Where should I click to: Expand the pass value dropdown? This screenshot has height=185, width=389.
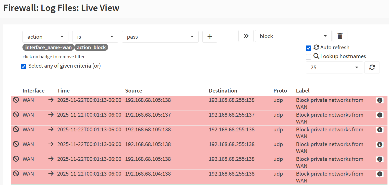160,37
